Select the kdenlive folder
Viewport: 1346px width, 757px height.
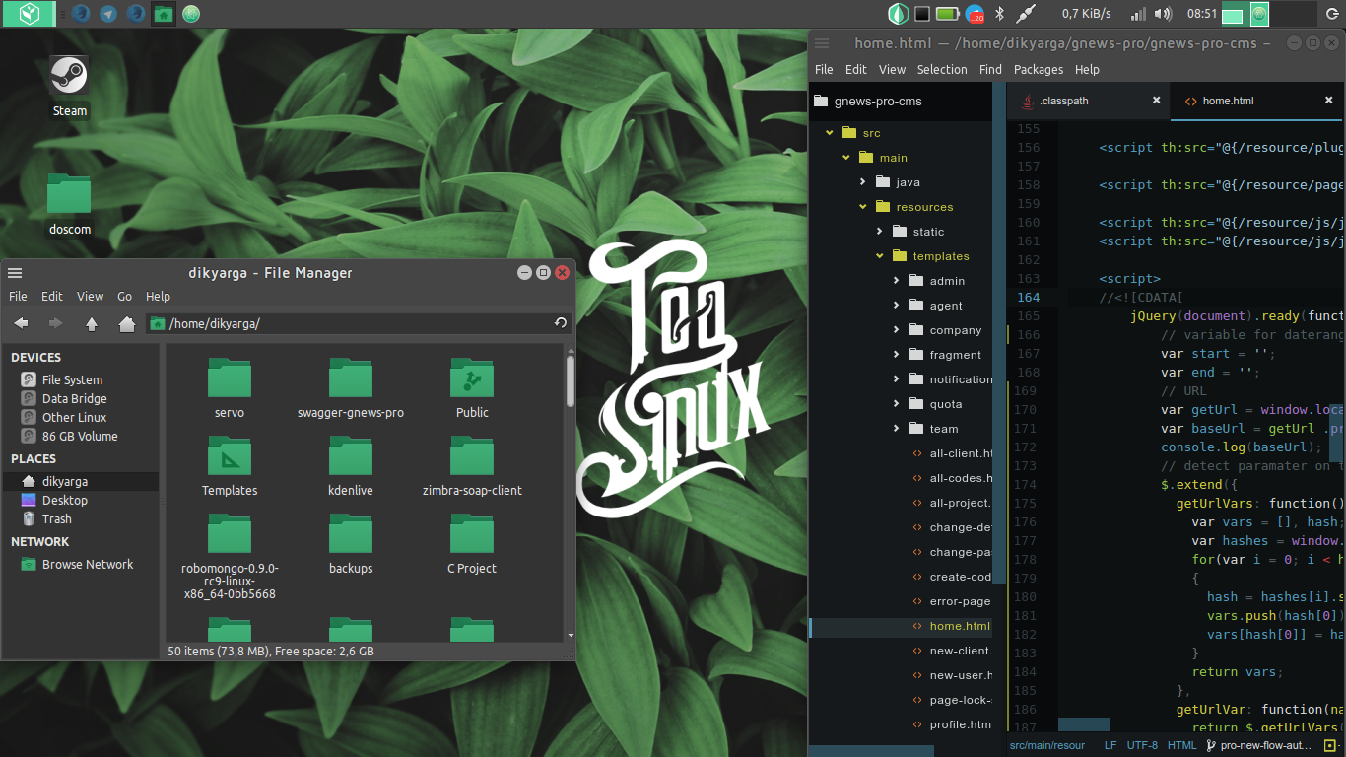click(x=351, y=466)
